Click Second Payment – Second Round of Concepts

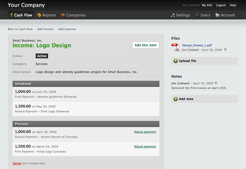click(46, 137)
